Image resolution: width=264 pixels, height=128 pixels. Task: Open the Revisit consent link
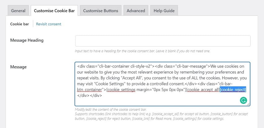(48, 24)
